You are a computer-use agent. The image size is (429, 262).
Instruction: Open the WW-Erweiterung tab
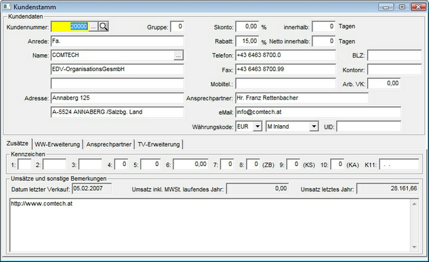pyautogui.click(x=57, y=144)
